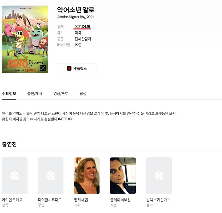Click the 음악 role under 알렉스 게린가스
222x213 pixels.
(x=149, y=205)
